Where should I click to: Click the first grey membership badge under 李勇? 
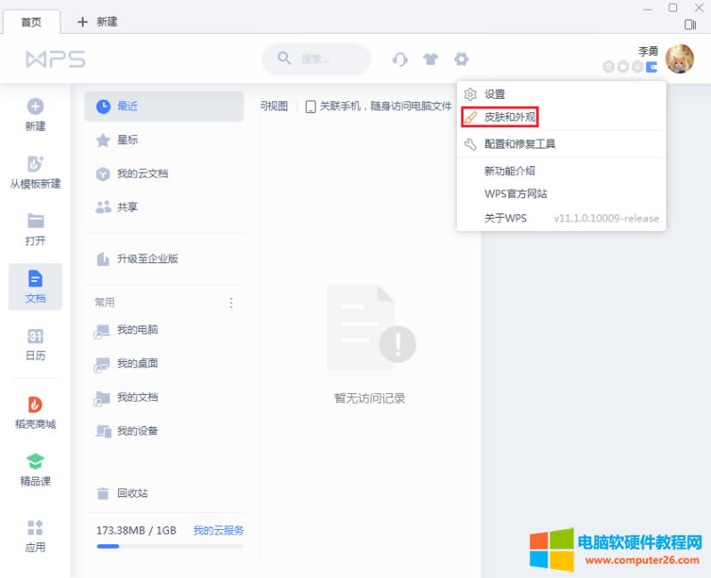coord(609,68)
